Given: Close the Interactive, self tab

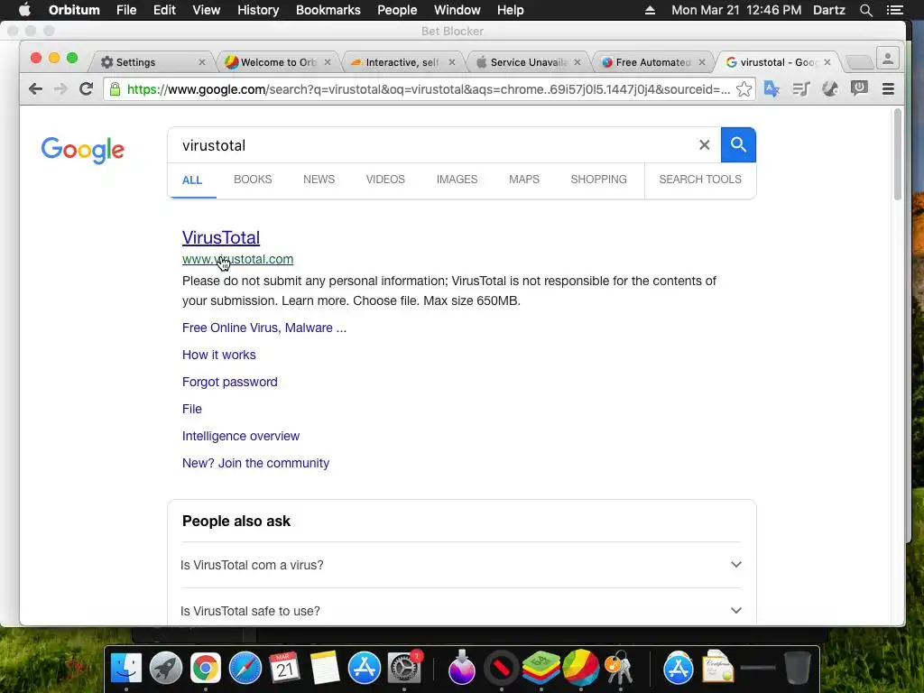Looking at the screenshot, I should pos(452,62).
